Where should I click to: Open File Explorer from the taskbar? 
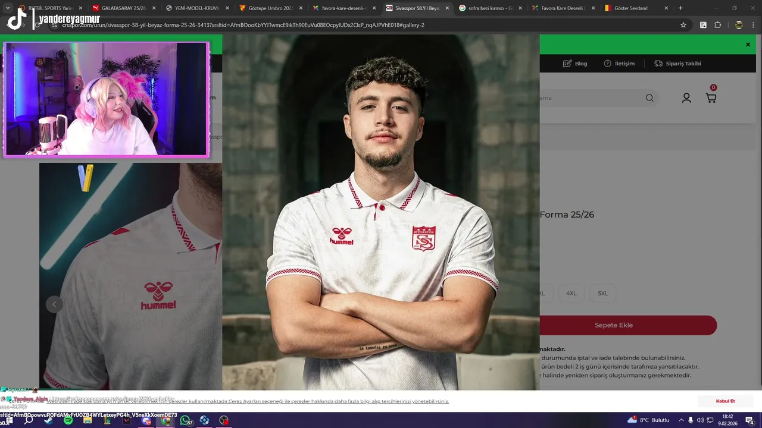coord(88,420)
